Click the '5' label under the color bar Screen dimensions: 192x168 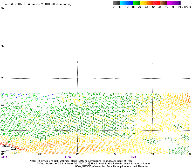[x=120, y=7]
